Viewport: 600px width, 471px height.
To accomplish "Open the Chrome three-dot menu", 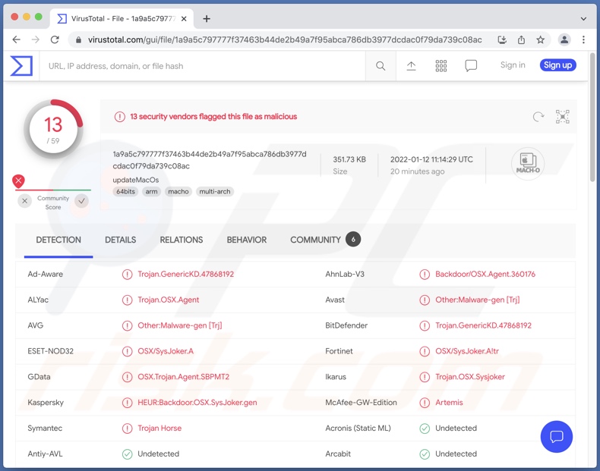I will coord(583,39).
